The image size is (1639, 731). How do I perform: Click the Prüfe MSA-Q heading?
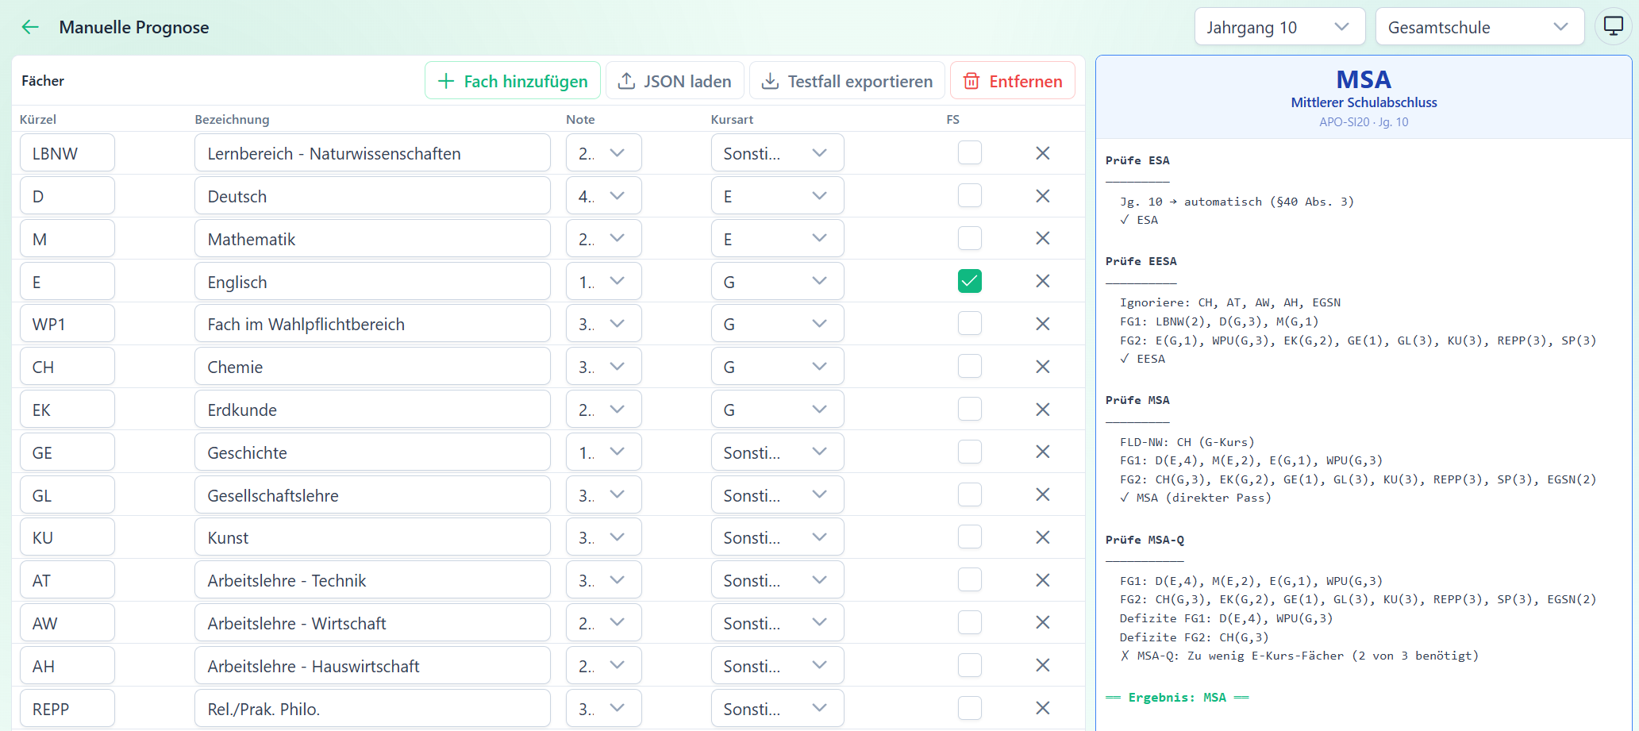(1145, 540)
